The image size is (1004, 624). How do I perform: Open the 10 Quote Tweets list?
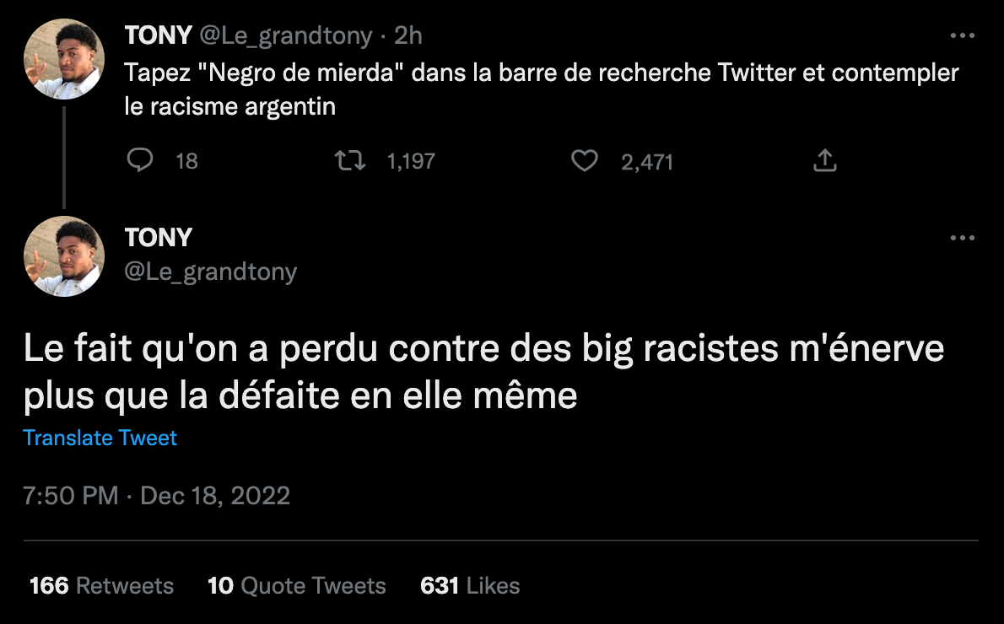[x=296, y=586]
